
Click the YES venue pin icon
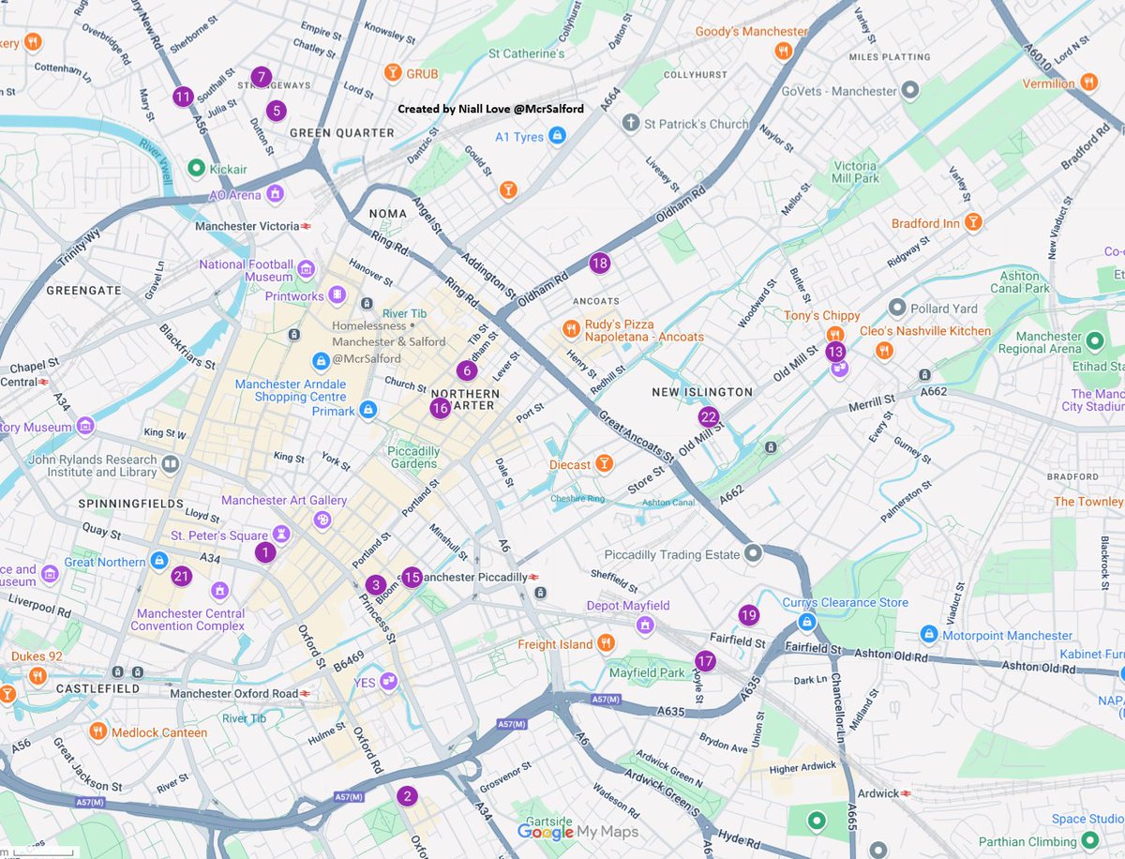click(x=389, y=682)
